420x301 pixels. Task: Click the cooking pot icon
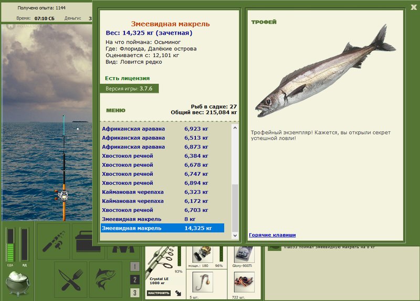[x=18, y=284]
